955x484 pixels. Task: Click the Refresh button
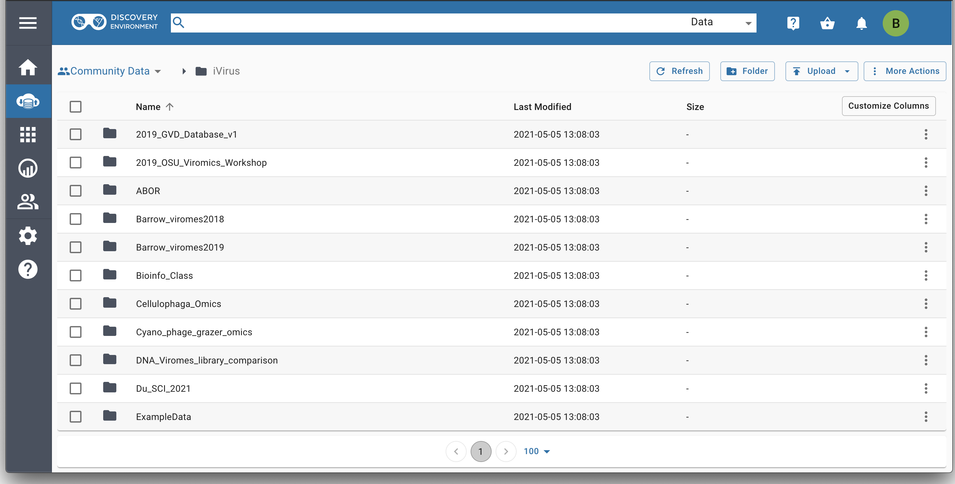pos(679,71)
